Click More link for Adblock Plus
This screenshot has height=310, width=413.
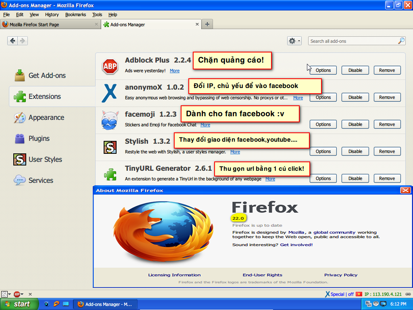(x=175, y=71)
